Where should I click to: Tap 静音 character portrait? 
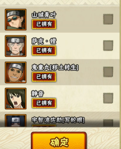(16, 98)
